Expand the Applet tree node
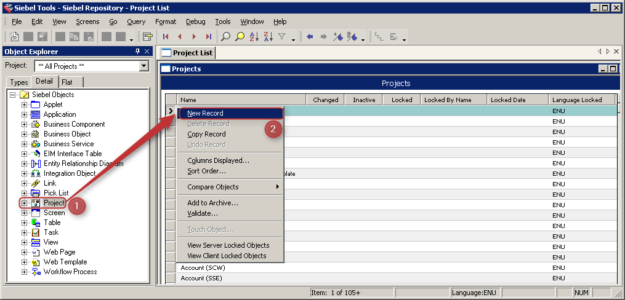The image size is (625, 300). (24, 105)
